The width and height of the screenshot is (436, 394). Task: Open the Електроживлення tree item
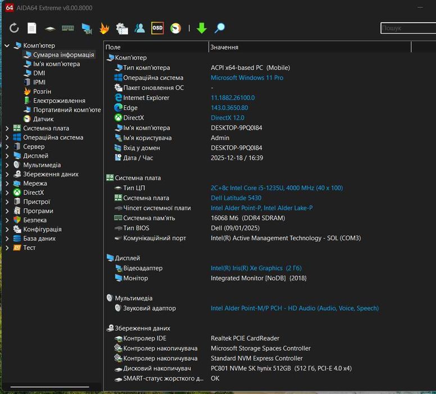coord(59,101)
